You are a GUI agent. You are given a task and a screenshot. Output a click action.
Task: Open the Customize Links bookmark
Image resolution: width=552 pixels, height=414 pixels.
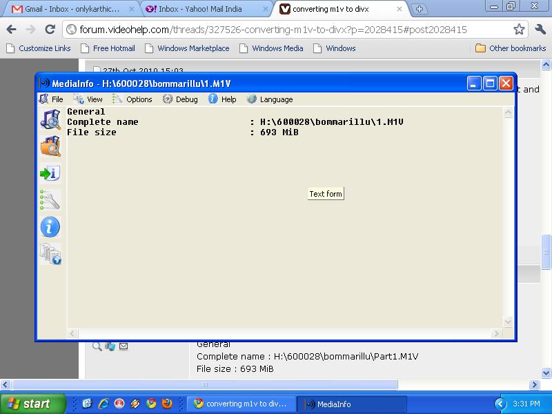coord(39,48)
